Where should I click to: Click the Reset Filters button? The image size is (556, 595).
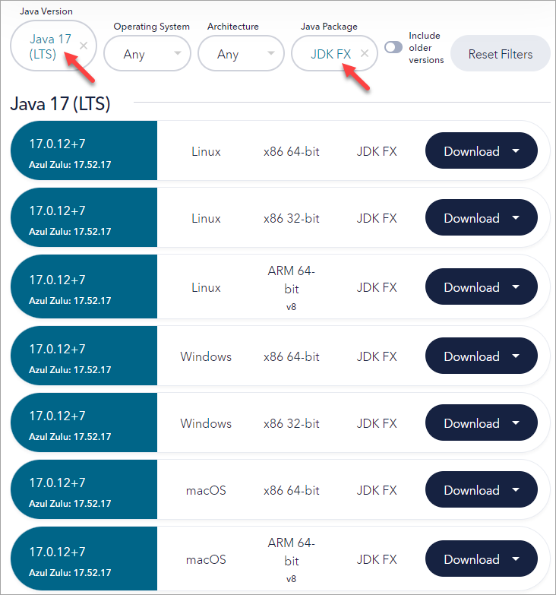tap(500, 54)
